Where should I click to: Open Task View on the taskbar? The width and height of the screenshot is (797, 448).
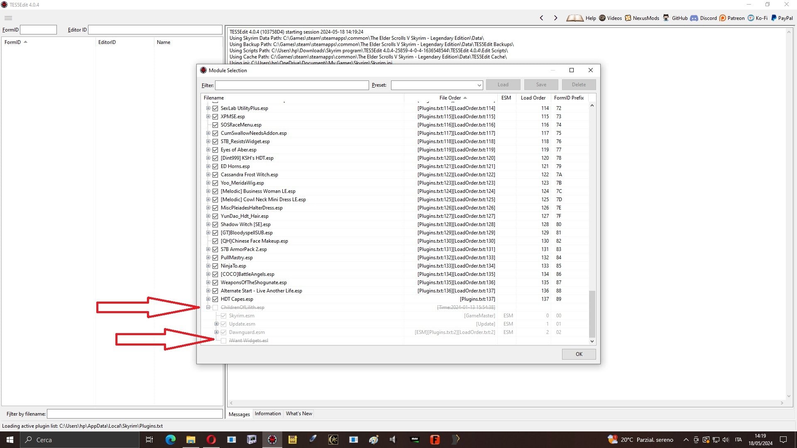pyautogui.click(x=149, y=440)
